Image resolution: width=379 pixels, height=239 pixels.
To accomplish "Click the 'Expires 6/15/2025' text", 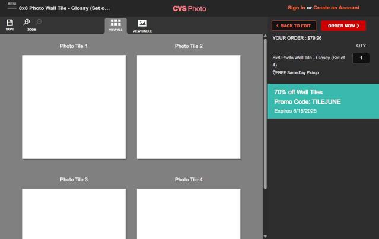I will [x=295, y=111].
